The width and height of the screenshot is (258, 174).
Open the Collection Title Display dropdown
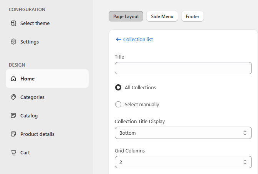pyautogui.click(x=183, y=133)
